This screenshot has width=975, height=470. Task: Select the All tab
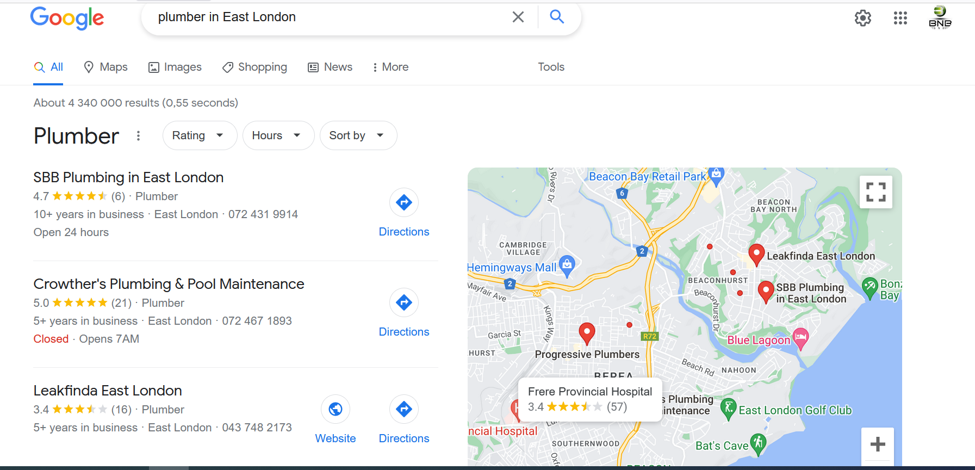coord(48,67)
